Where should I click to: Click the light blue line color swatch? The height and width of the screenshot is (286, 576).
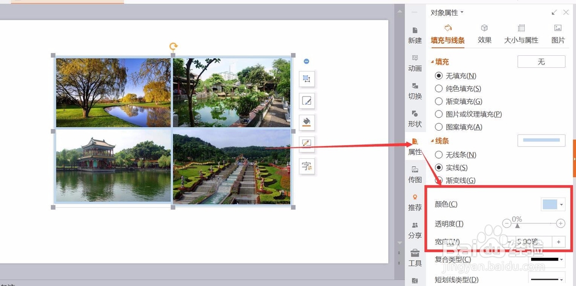point(550,204)
